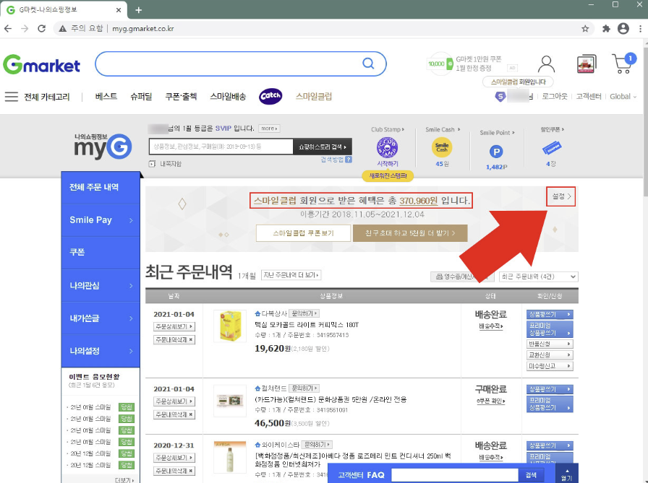Click the 할인쿠폰 ticket icon
This screenshot has width=648, height=483.
pos(551,147)
